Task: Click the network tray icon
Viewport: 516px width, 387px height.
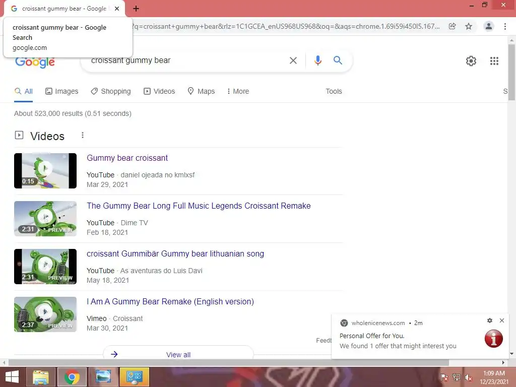Action: pos(456,377)
